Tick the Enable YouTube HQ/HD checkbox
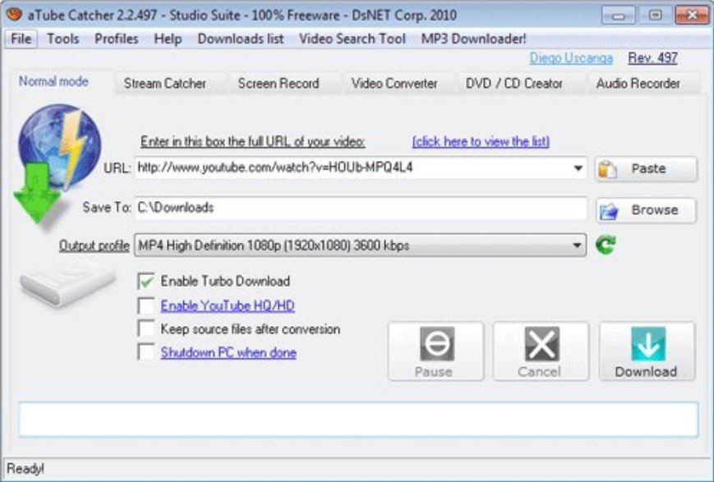The image size is (714, 482). (x=146, y=305)
